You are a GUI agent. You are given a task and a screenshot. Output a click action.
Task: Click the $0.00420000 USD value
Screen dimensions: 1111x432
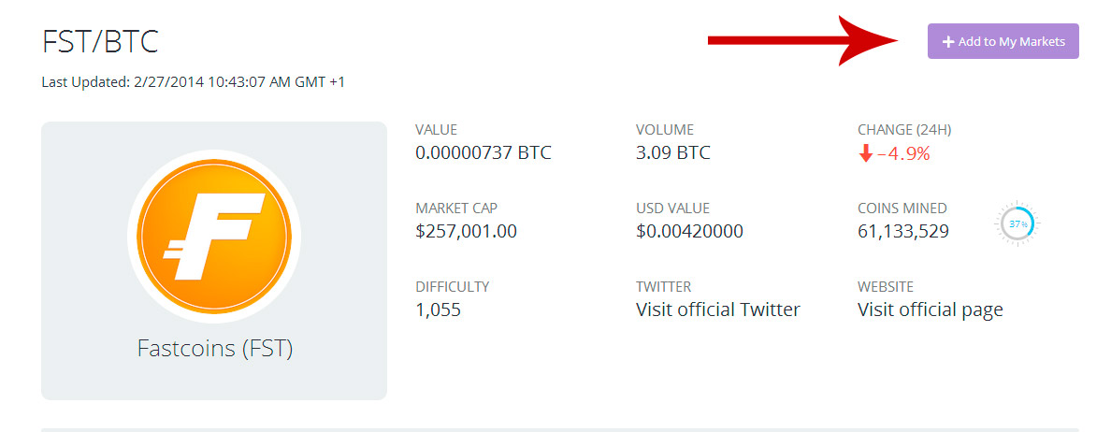click(x=689, y=231)
